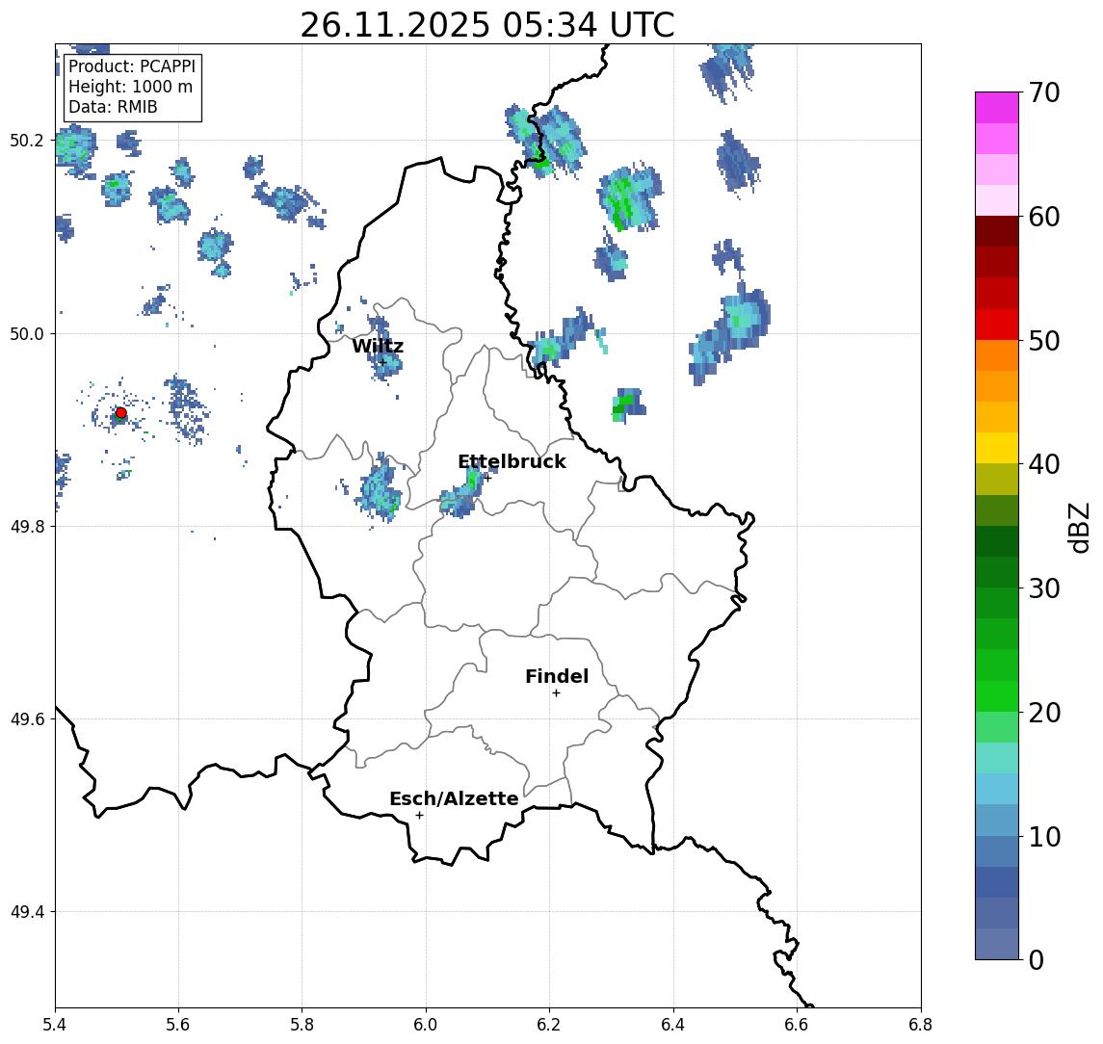Click the 'Product: PCAPPI' legend line
The width and height of the screenshot is (1103, 1044).
tap(132, 66)
